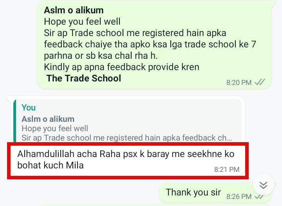Click the bold 'Aslm o alikum' heading

pos(74,10)
